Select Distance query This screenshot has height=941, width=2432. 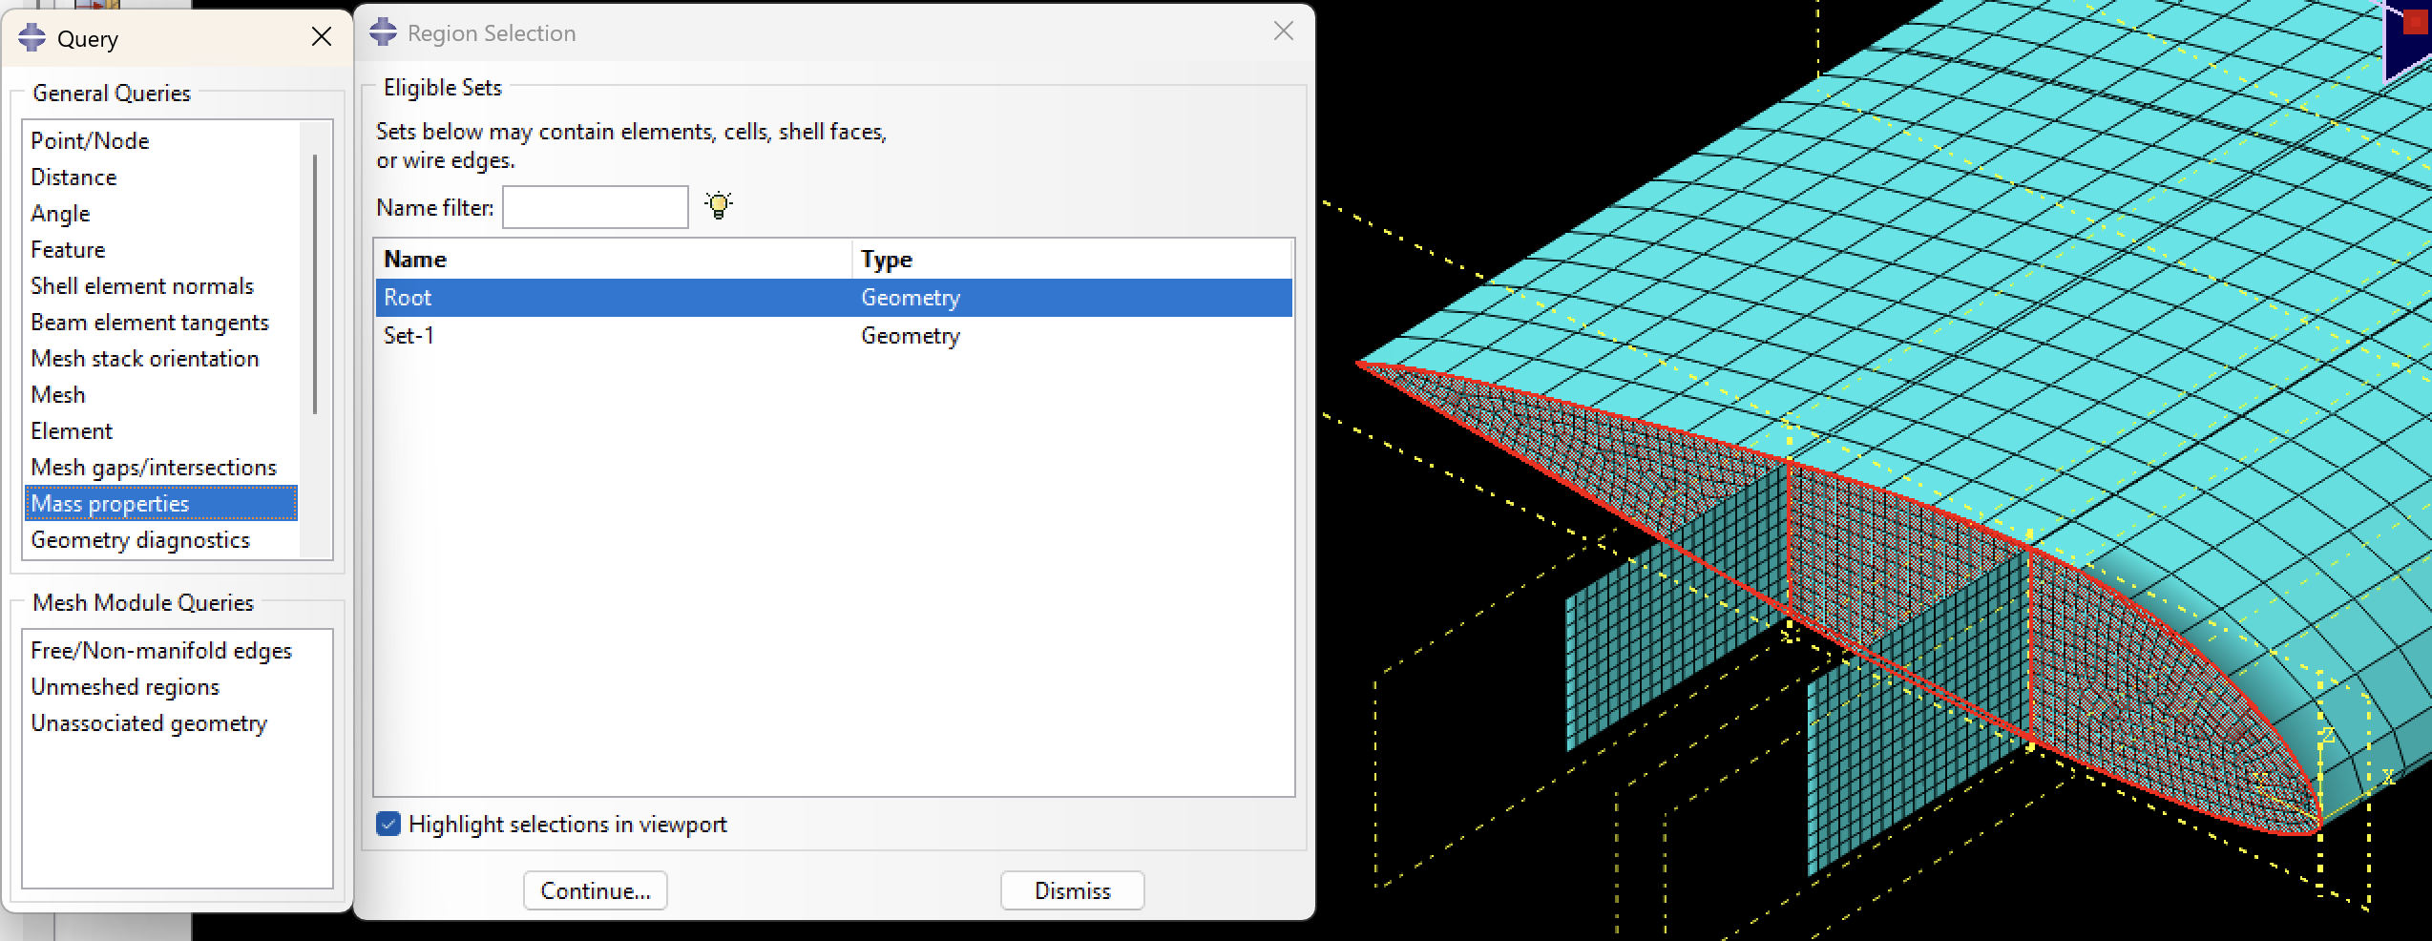(73, 178)
